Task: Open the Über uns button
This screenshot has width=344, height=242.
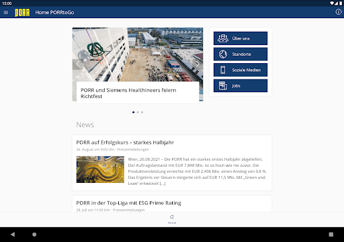Action: (x=241, y=38)
